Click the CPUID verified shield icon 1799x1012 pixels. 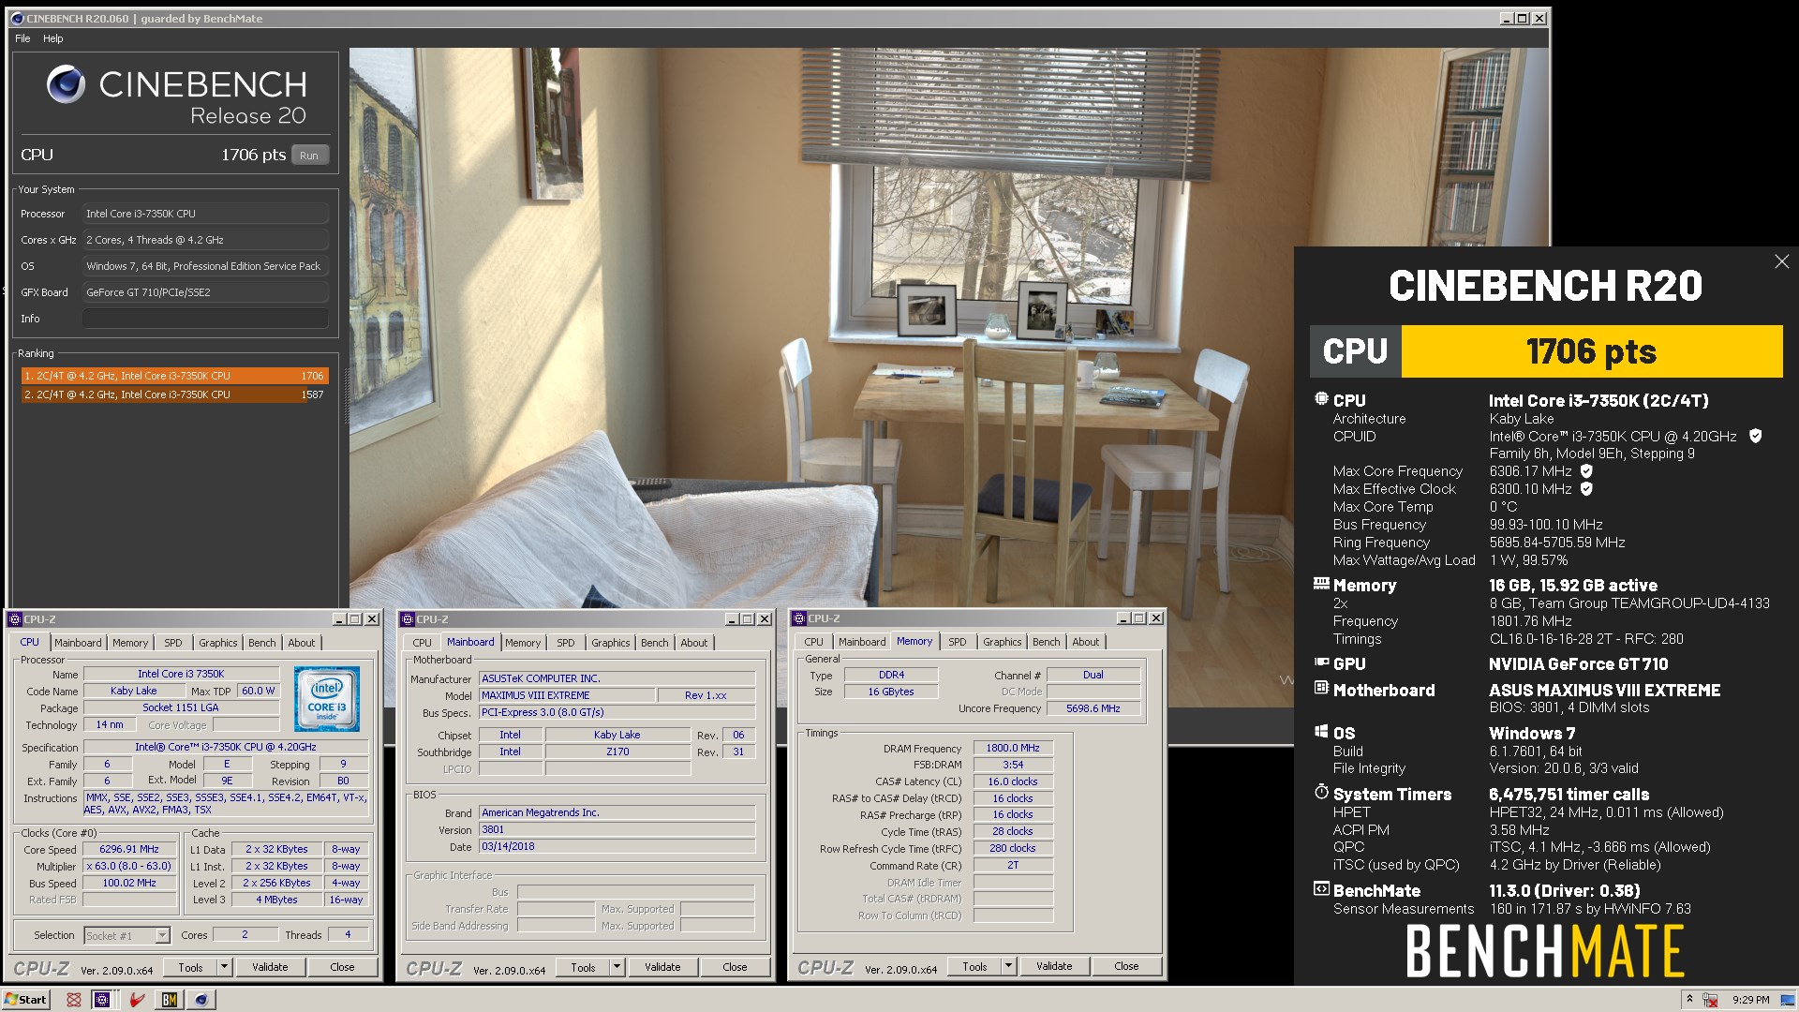[x=1755, y=436]
